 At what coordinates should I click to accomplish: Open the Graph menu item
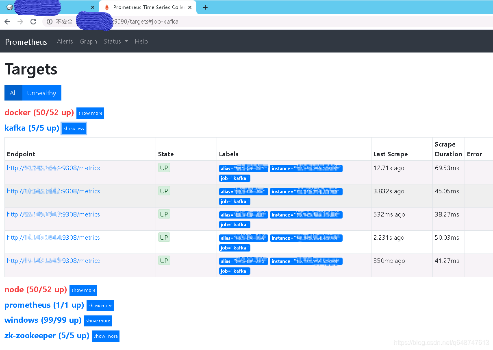click(x=88, y=42)
